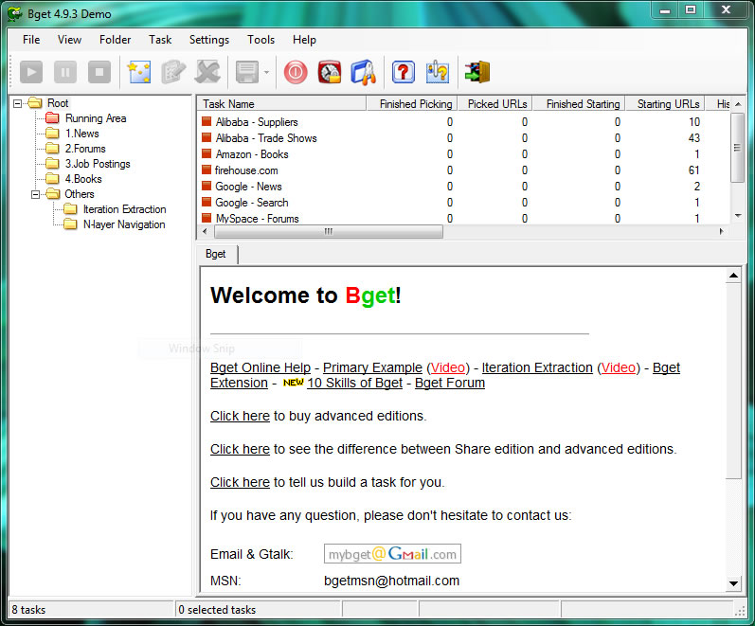Viewport: 755px width, 626px height.
Task: Sort by Task Name column header
Action: click(281, 104)
